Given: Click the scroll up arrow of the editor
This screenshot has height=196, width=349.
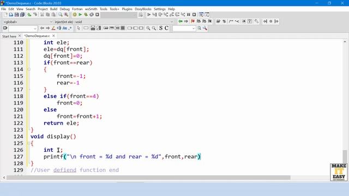Looking at the screenshot, I should click(x=345, y=42).
